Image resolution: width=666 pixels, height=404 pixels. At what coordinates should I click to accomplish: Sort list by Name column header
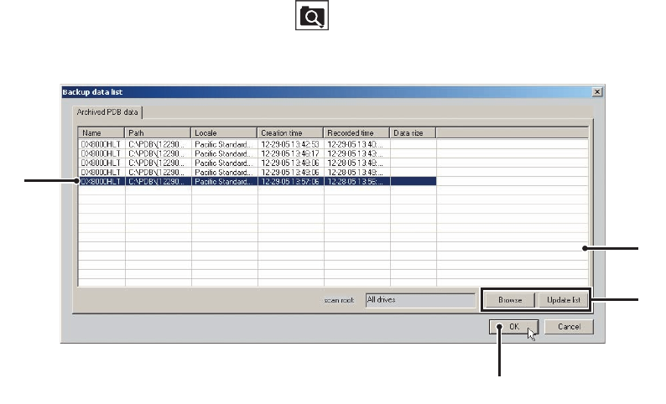[101, 132]
